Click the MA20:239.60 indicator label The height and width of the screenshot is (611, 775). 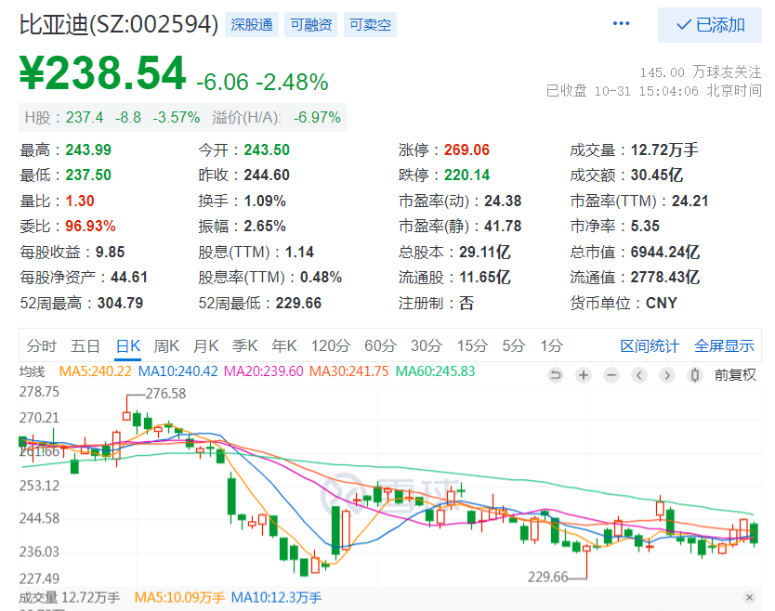pos(263,370)
